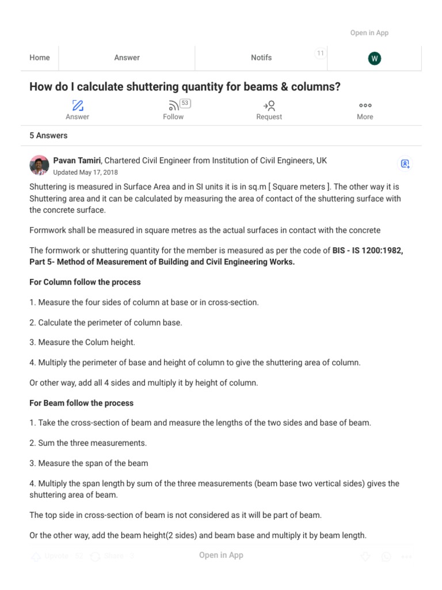Open the user profile avatar in the top bar
Viewport: 442px width, 590px height.
coord(375,58)
